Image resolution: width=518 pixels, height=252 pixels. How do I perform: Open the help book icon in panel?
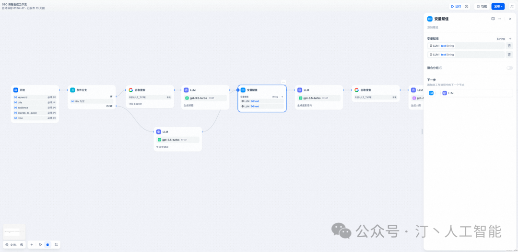tap(493, 19)
